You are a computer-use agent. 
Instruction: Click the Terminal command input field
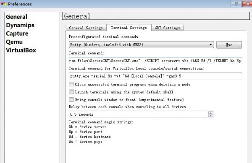(155, 61)
